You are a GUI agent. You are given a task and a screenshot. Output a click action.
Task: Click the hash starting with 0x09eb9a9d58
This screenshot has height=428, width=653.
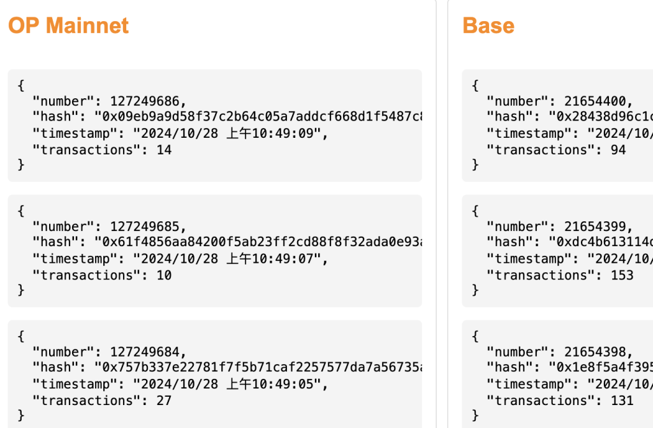click(x=258, y=117)
